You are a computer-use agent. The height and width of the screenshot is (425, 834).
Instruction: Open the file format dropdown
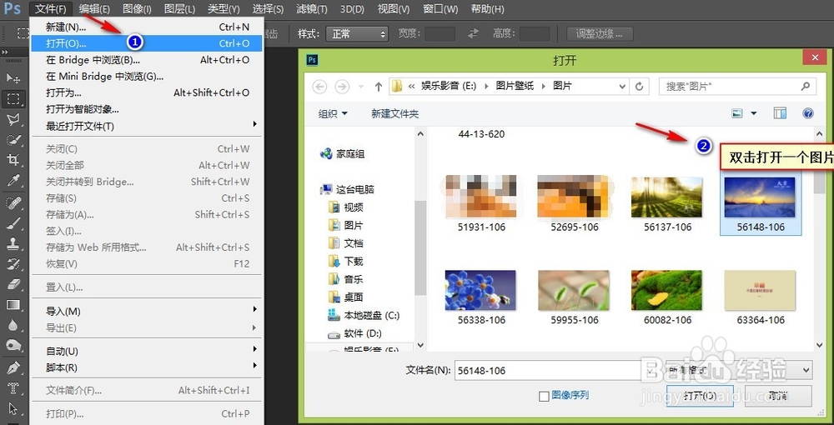pos(739,370)
